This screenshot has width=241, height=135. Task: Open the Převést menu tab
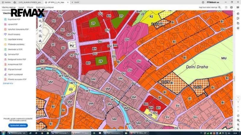30,7
